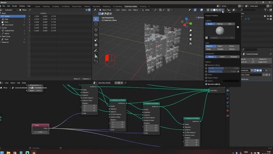The image size is (273, 154).
Task: Toggle selected-only filter in spreadsheet header
Action: [87, 10]
